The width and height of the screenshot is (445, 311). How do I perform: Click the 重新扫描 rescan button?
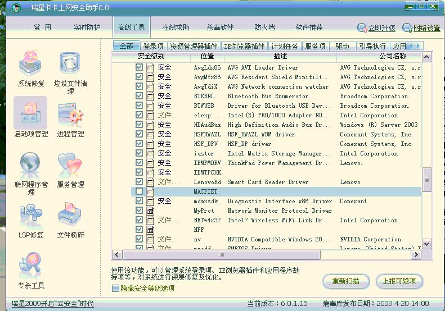346,281
